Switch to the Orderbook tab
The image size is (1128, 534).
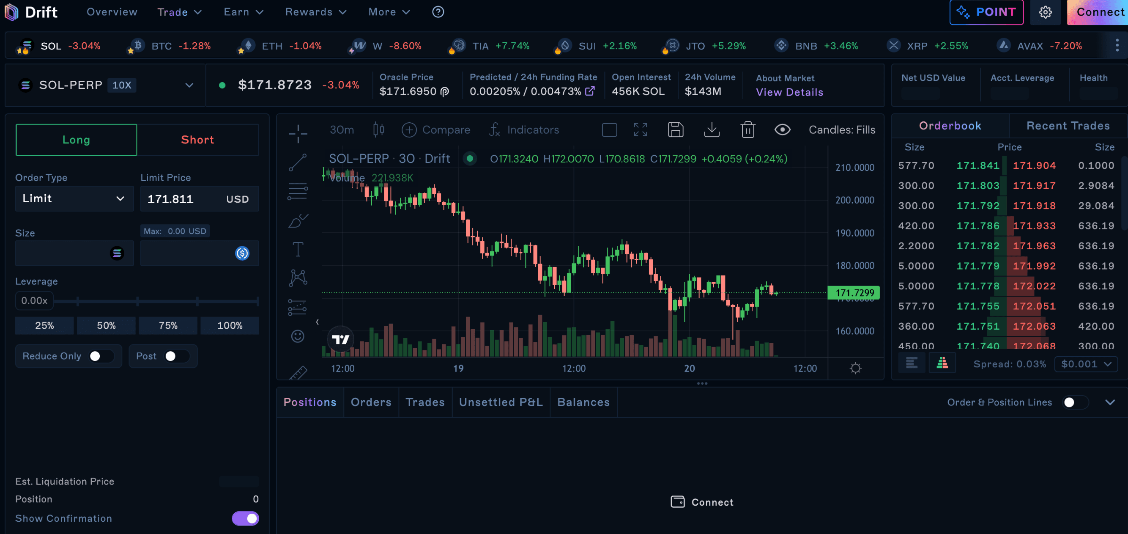point(950,126)
